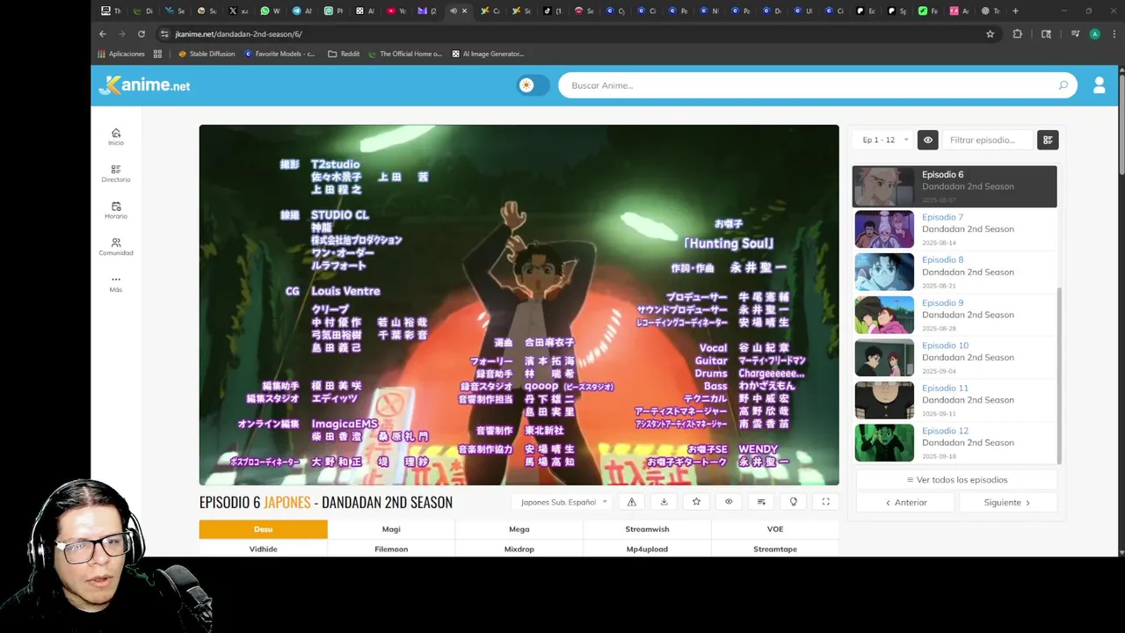Click the report warning triangle icon

click(x=631, y=502)
